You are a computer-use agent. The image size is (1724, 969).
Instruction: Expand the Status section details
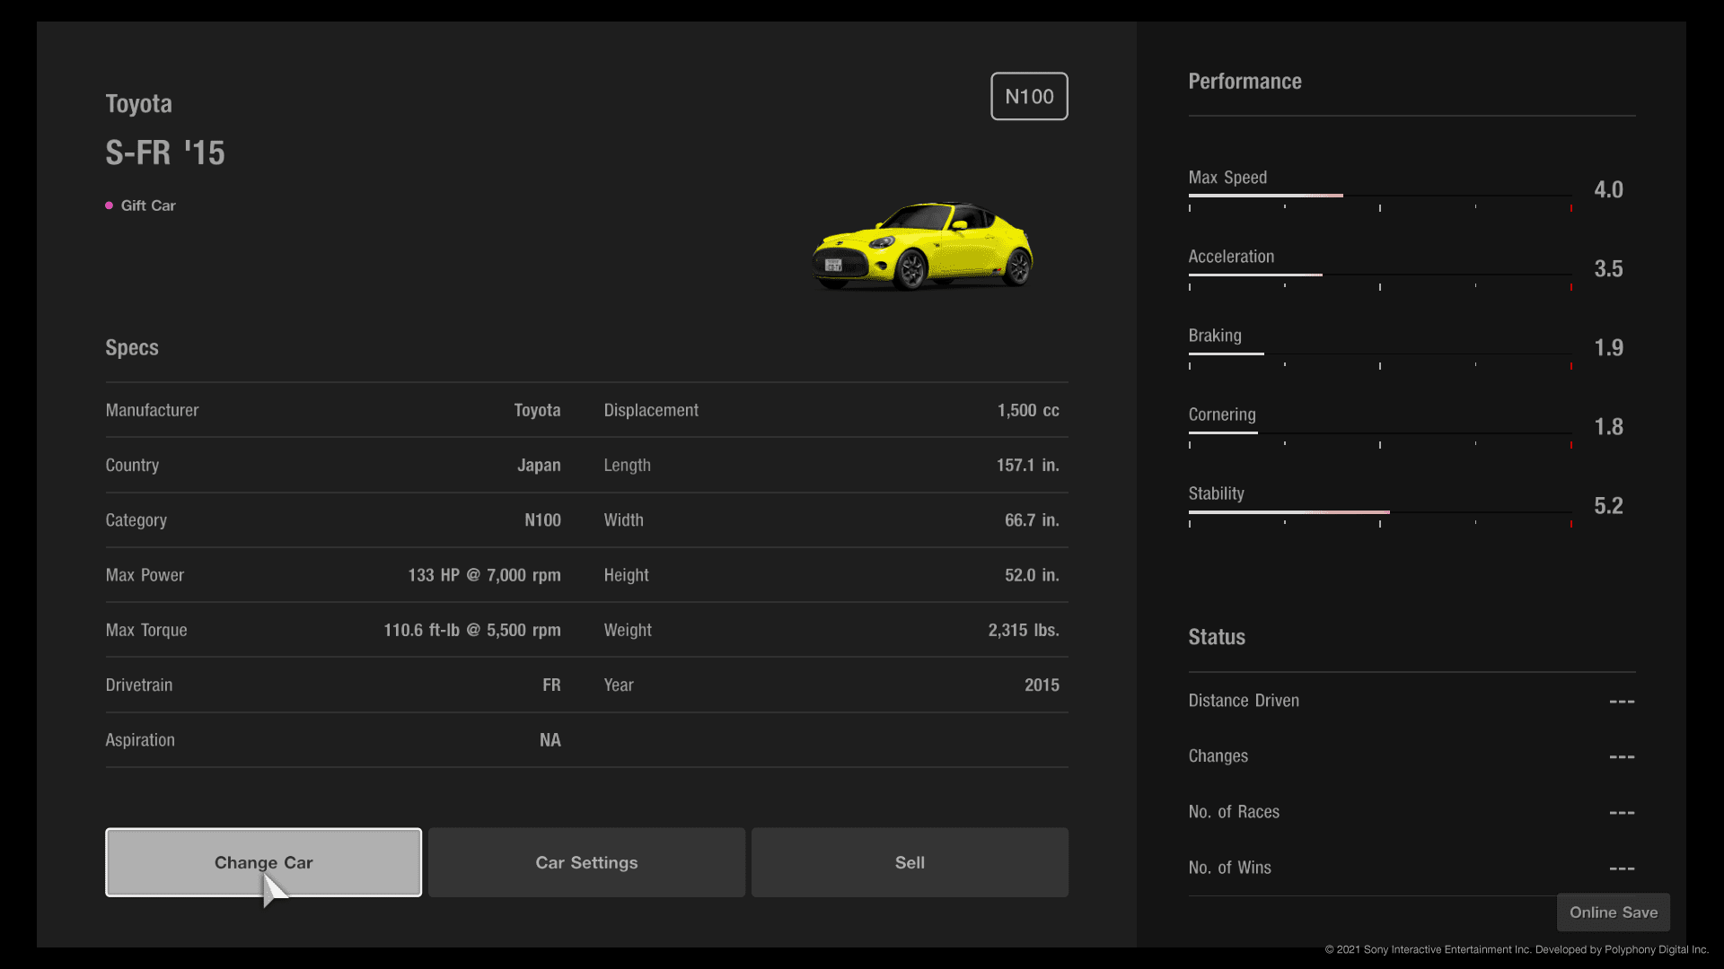(1216, 636)
